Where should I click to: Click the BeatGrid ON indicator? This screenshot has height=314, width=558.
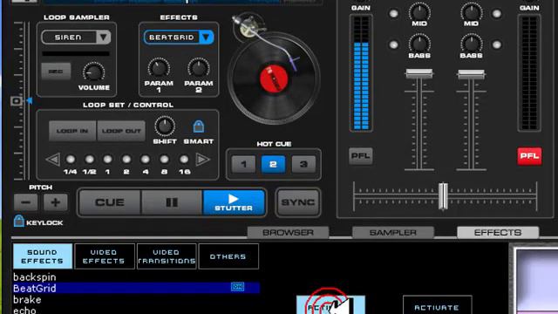tap(237, 287)
